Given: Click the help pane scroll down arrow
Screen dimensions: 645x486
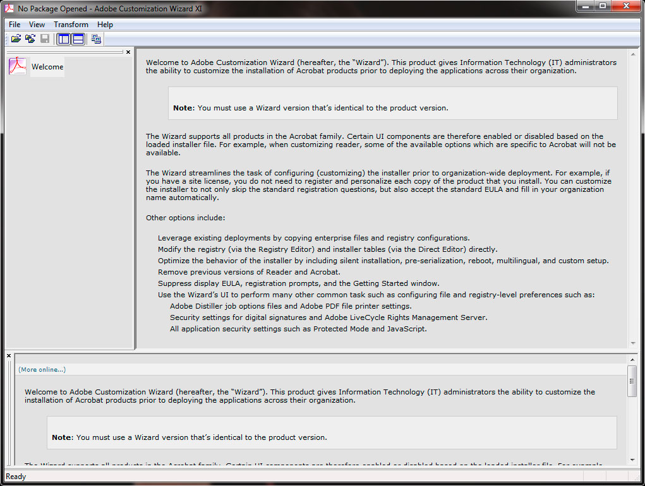Looking at the screenshot, I should [x=632, y=459].
